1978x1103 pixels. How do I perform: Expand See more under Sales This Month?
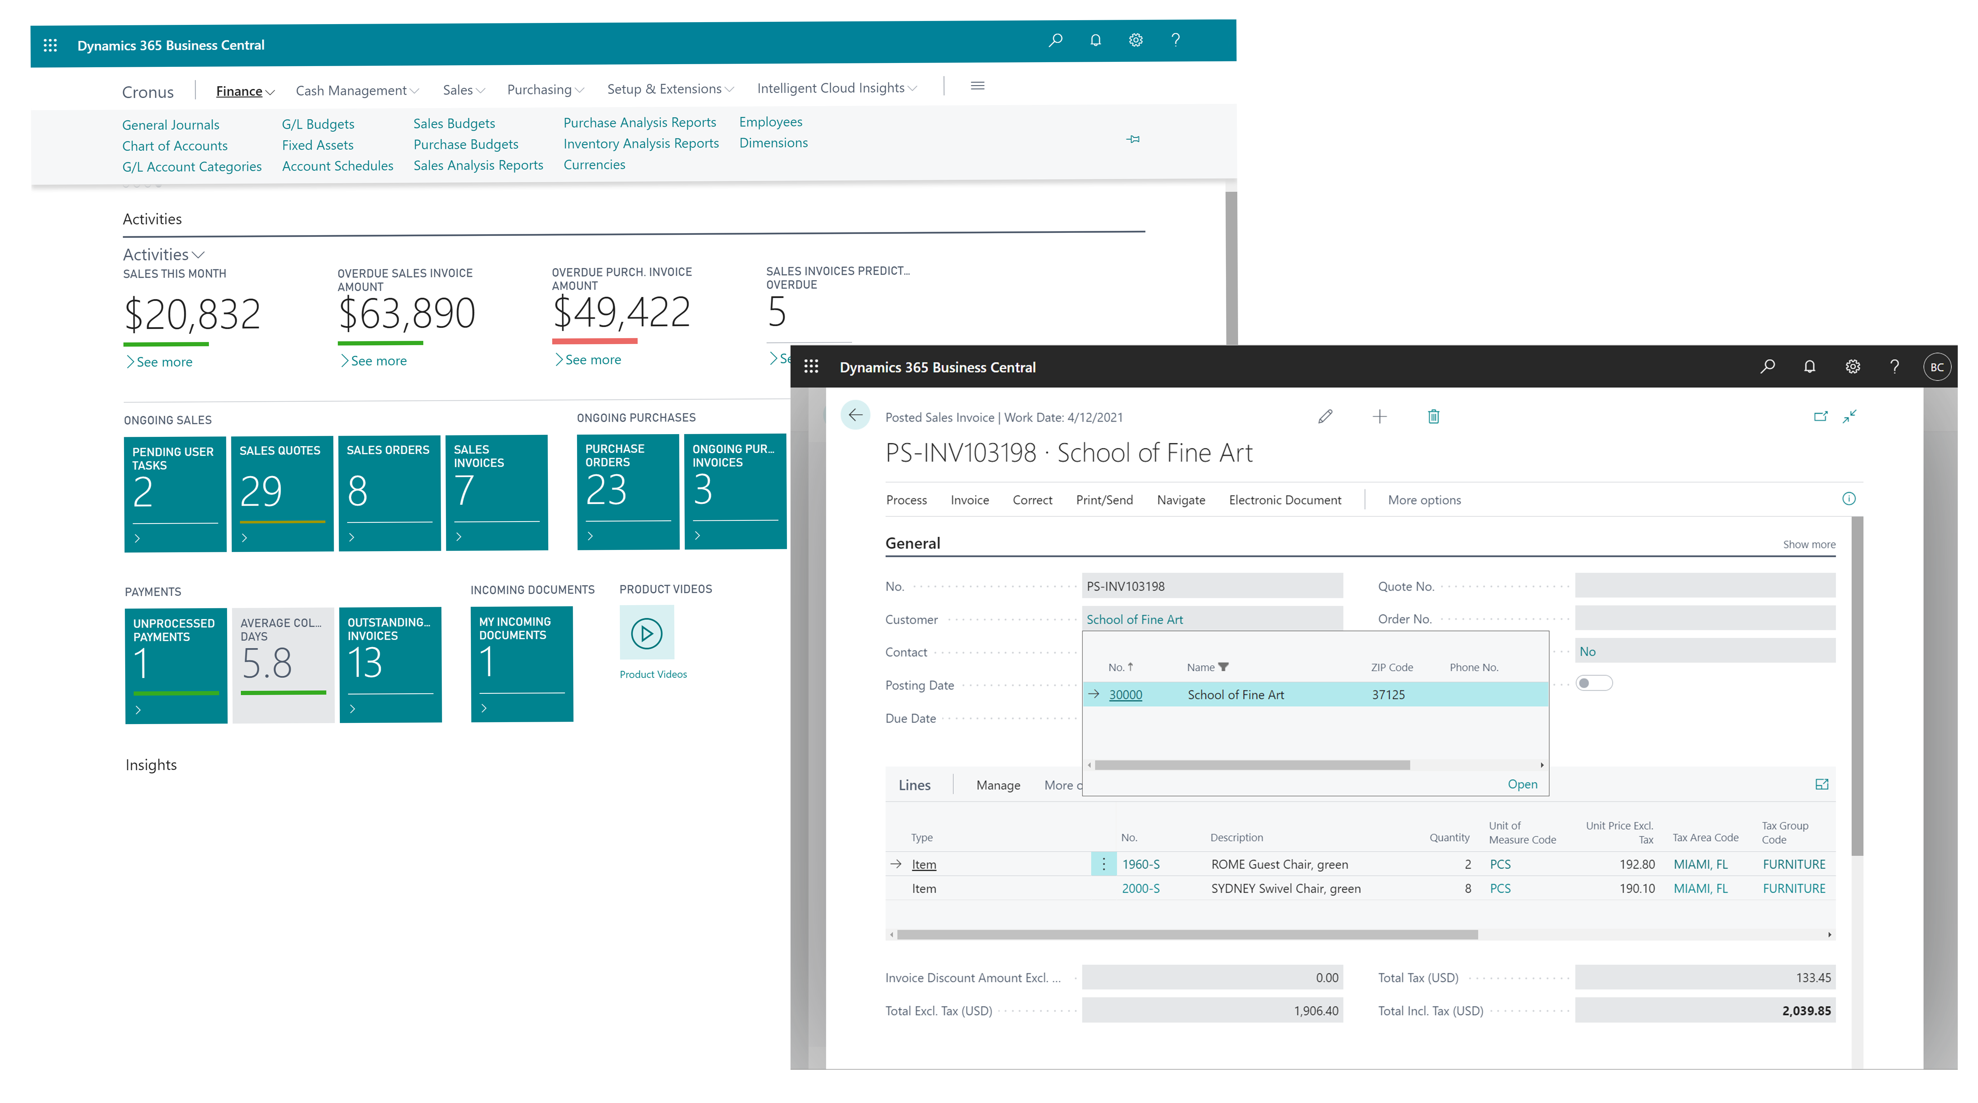[159, 361]
